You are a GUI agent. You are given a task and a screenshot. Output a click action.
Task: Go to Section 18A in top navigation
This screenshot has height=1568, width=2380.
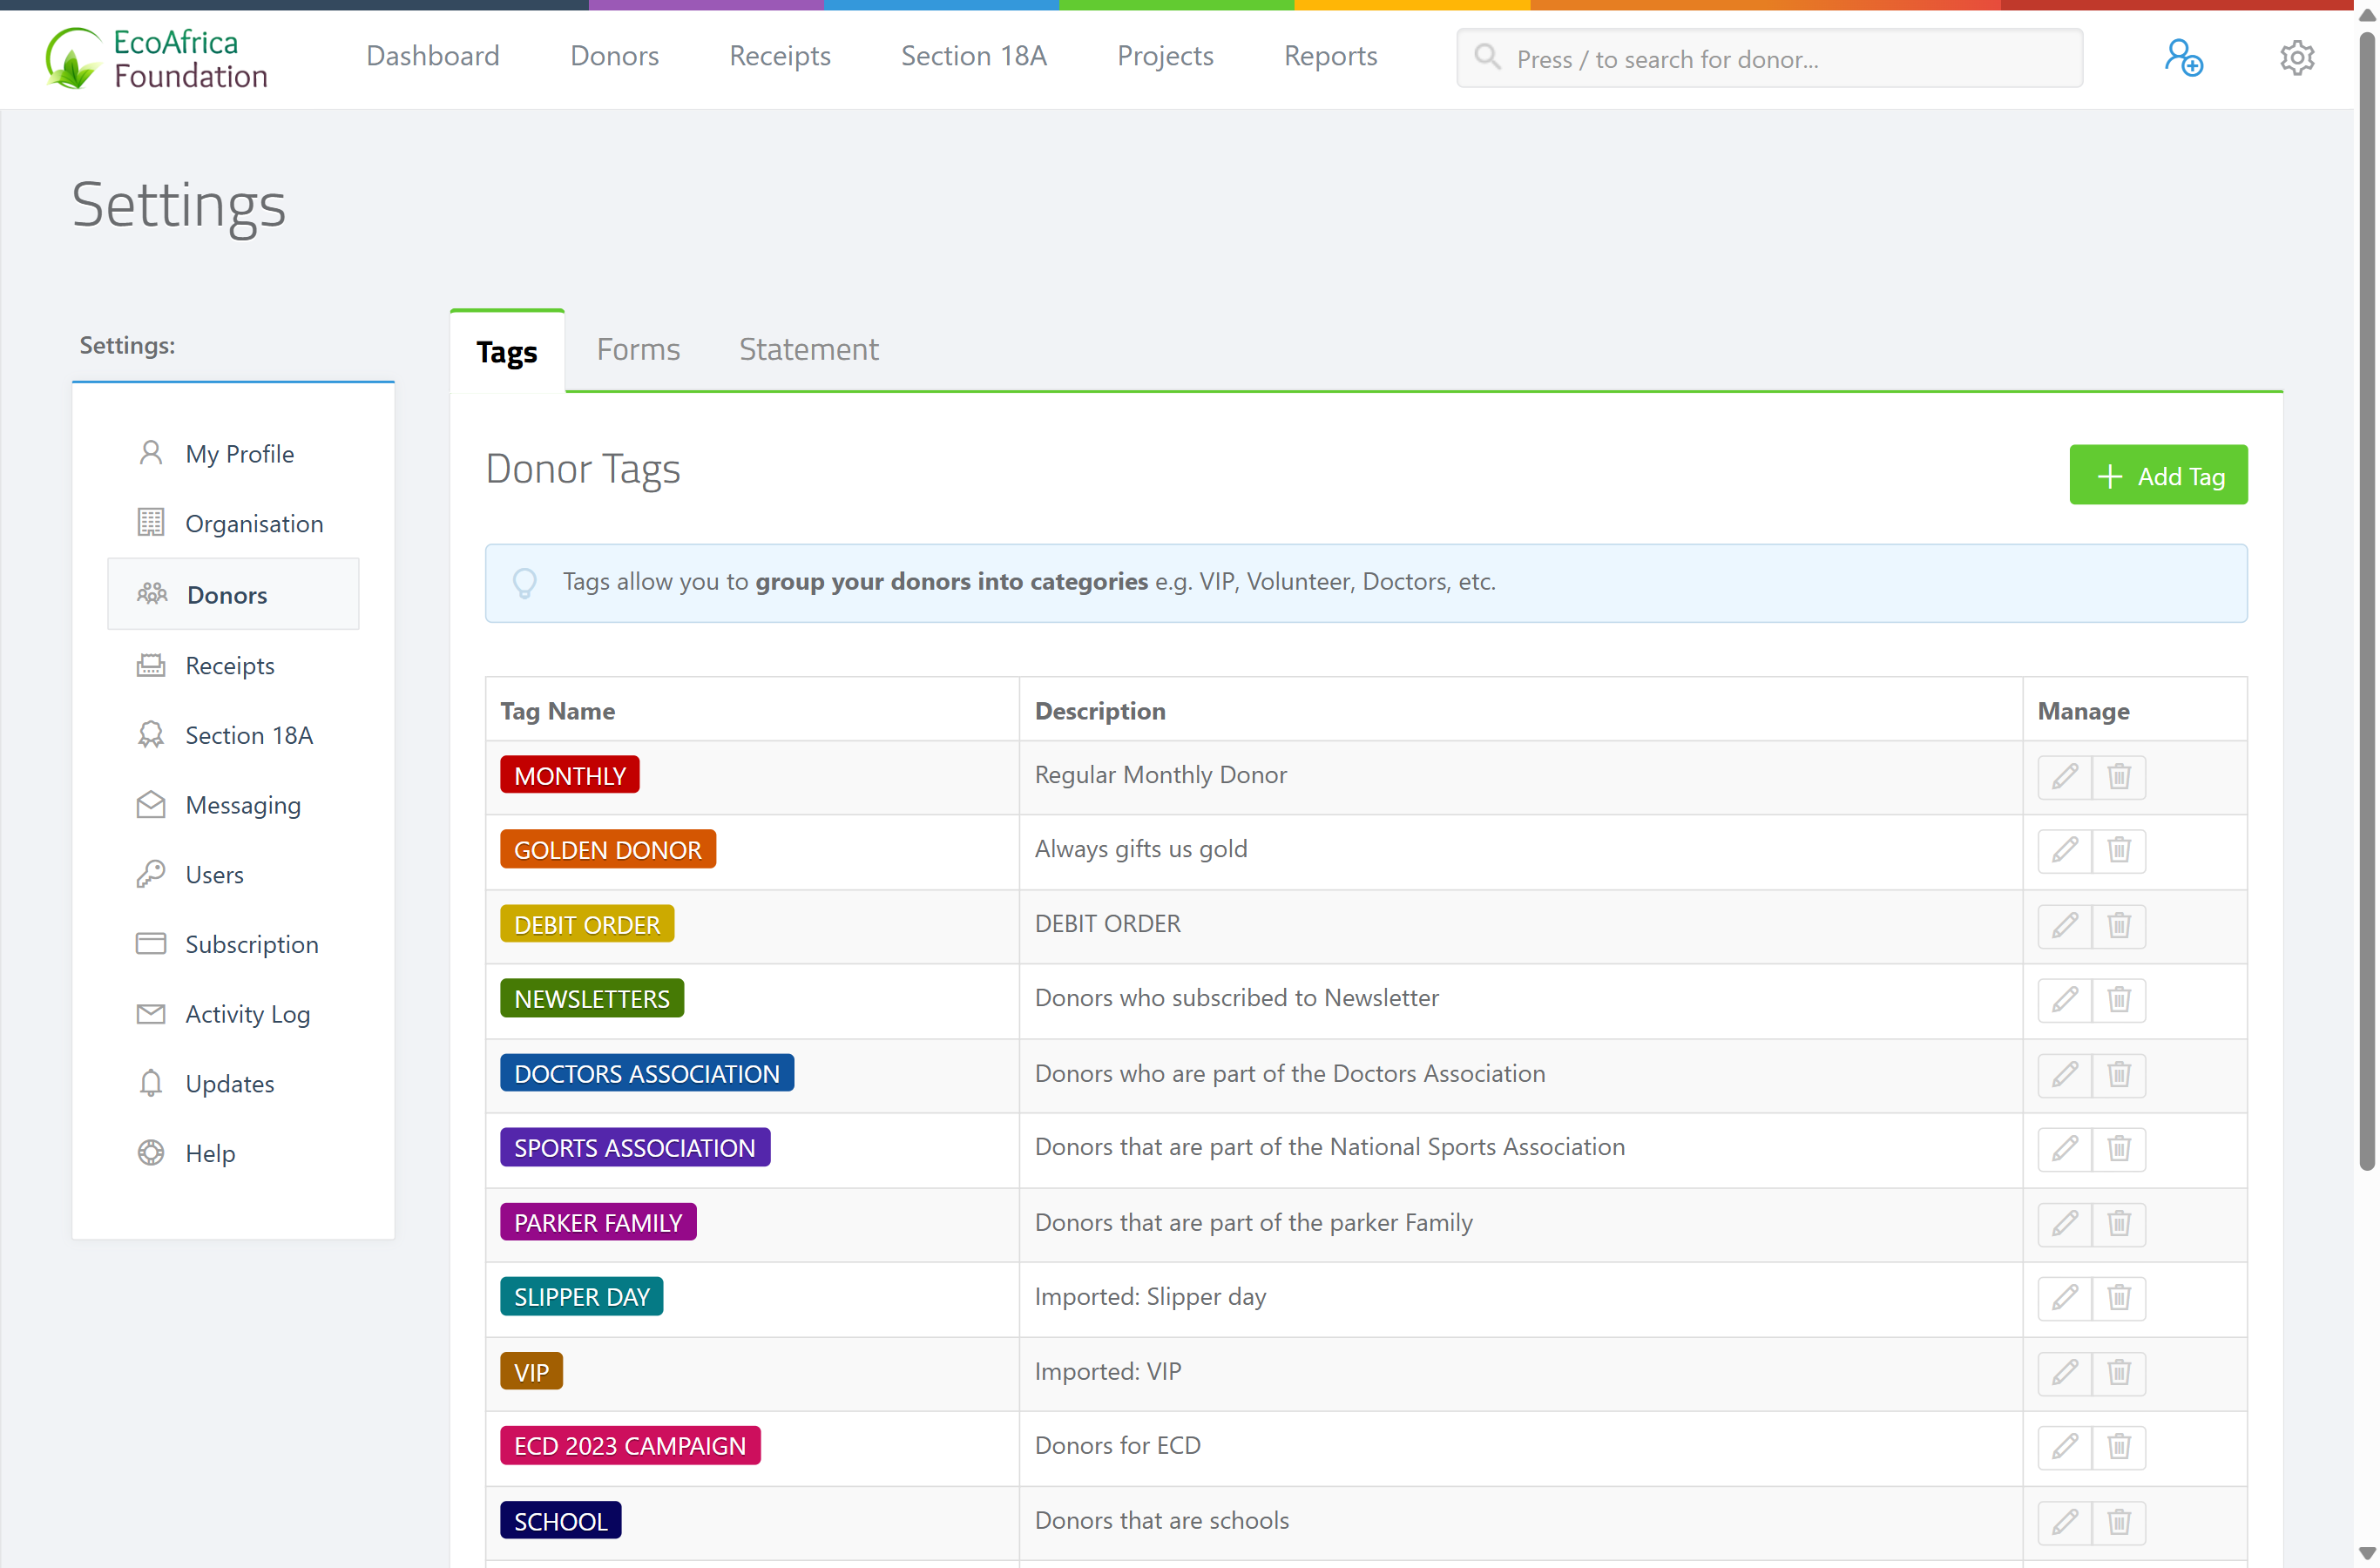point(973,56)
